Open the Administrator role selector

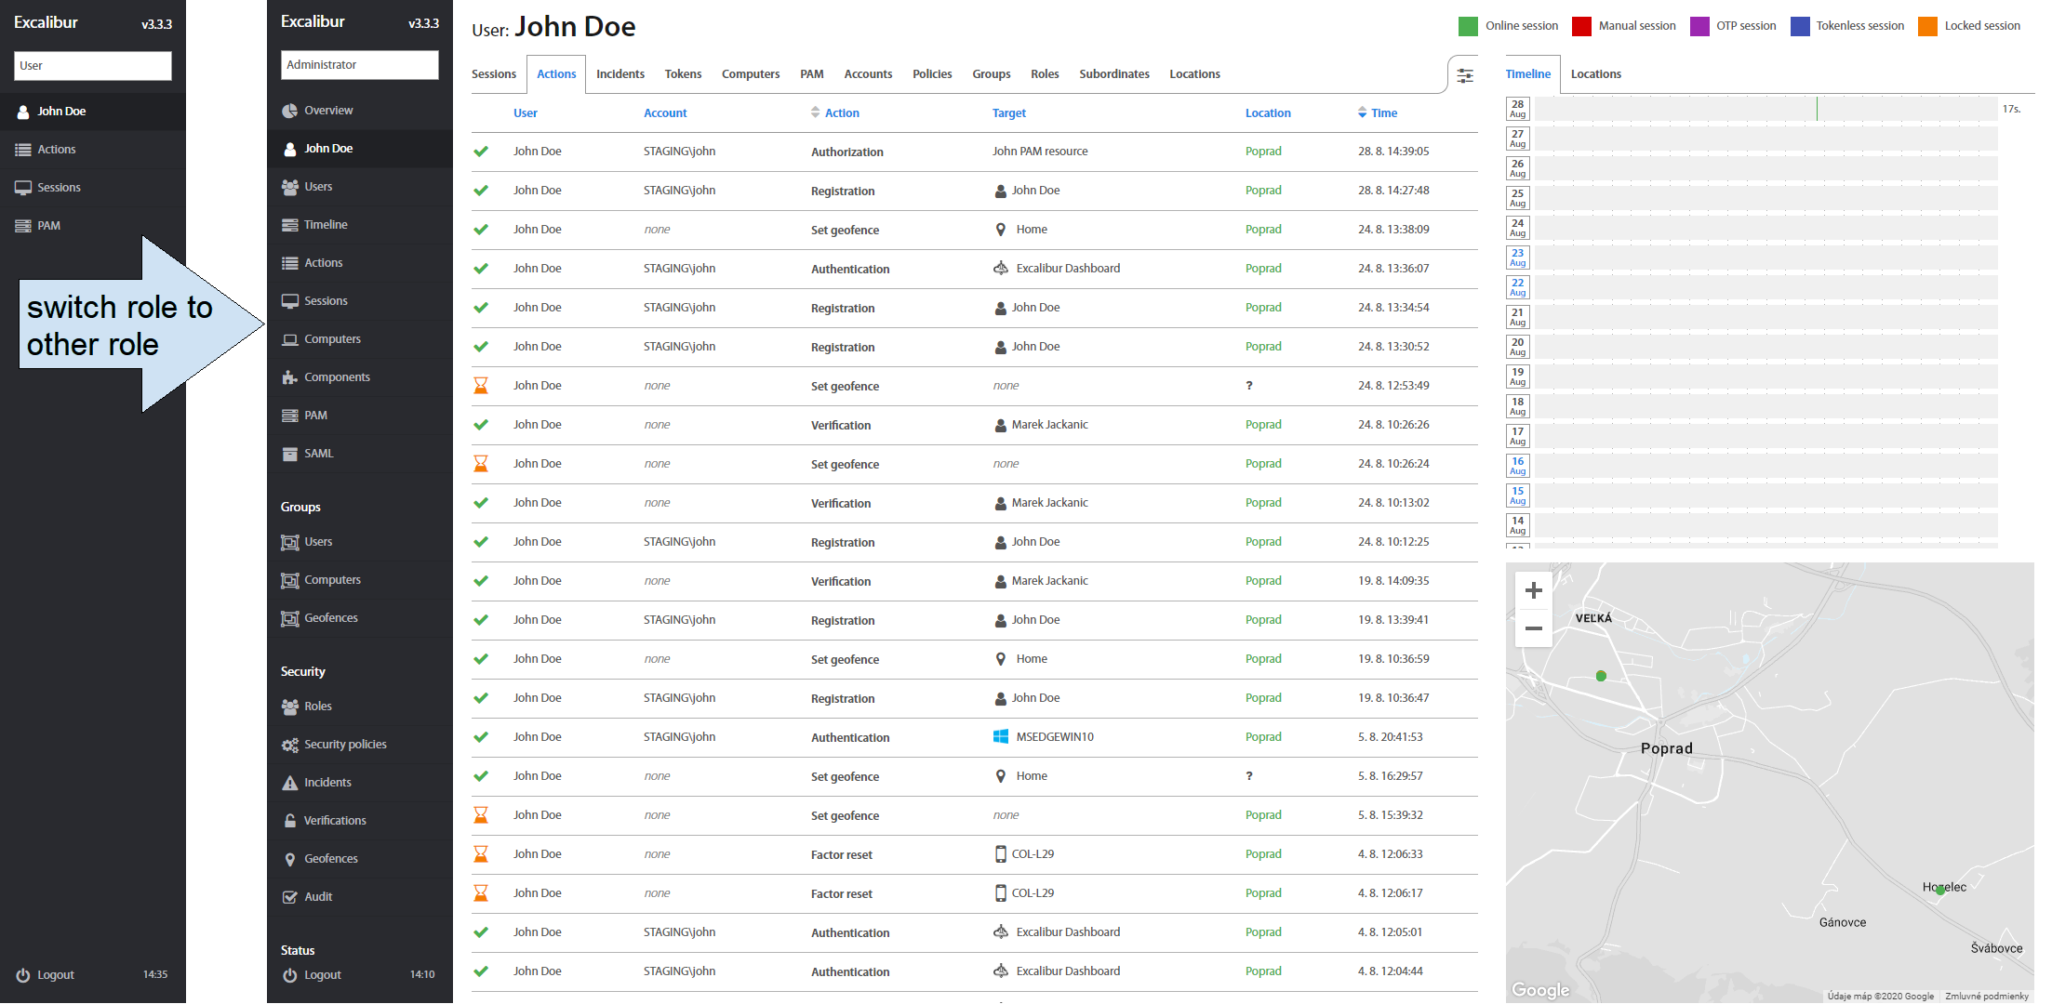point(359,65)
